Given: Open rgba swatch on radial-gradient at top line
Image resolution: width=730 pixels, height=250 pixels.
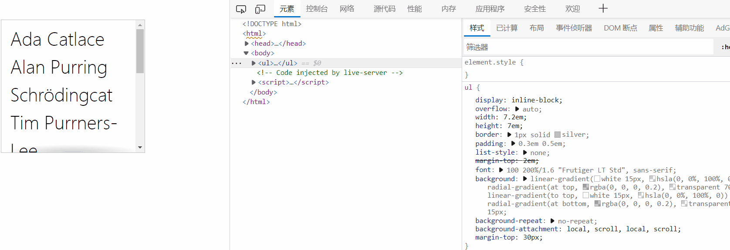Looking at the screenshot, I should [x=586, y=187].
